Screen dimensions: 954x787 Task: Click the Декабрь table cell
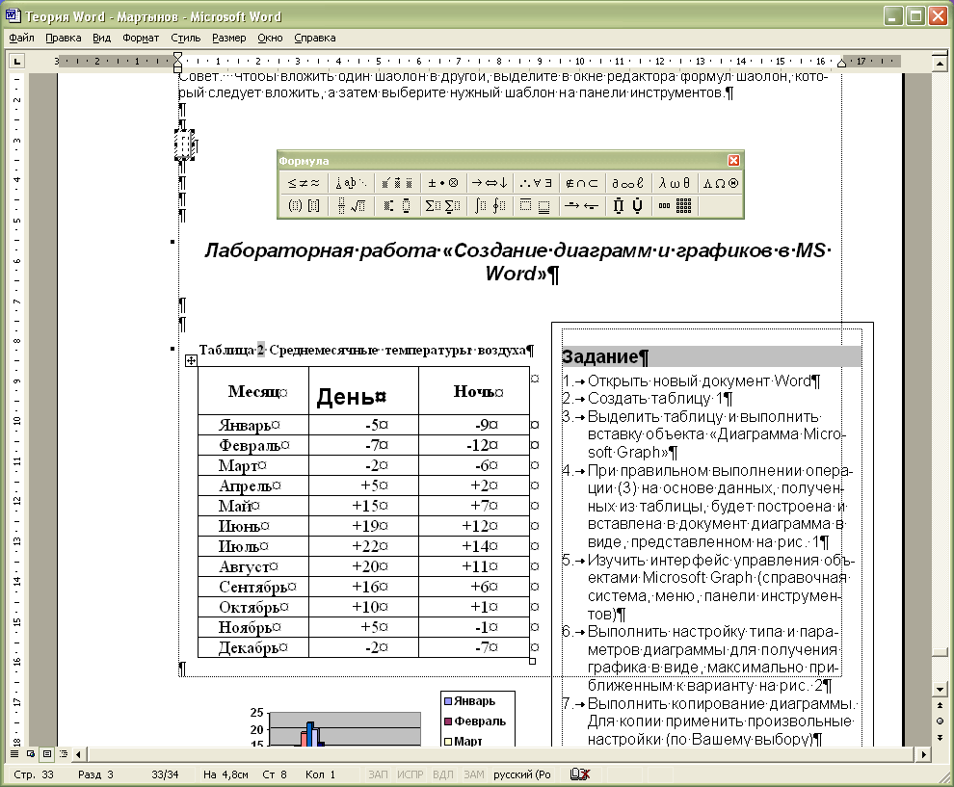(x=253, y=647)
